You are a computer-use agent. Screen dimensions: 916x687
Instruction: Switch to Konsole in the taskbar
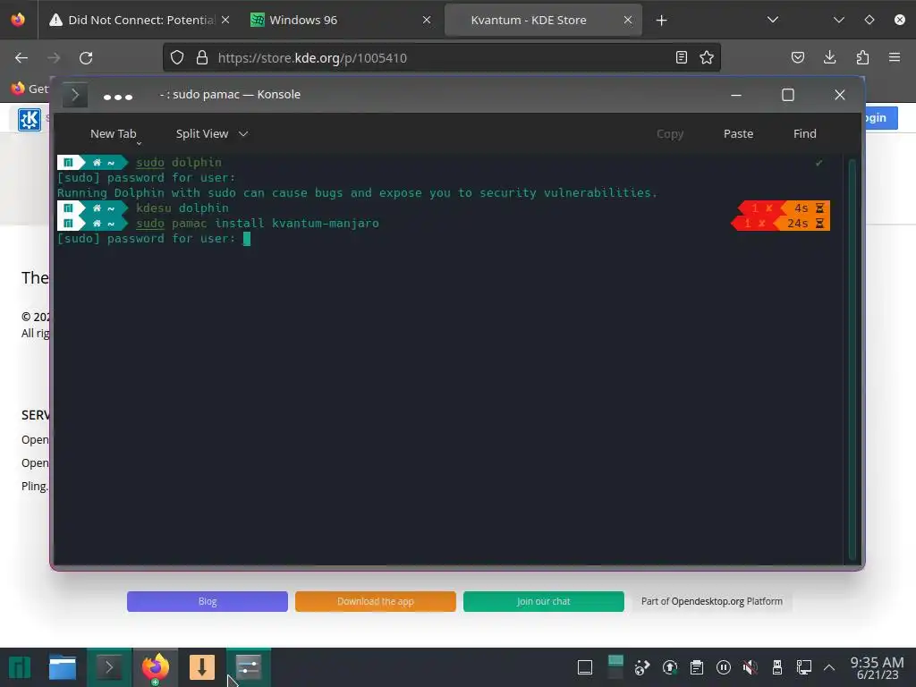109,667
